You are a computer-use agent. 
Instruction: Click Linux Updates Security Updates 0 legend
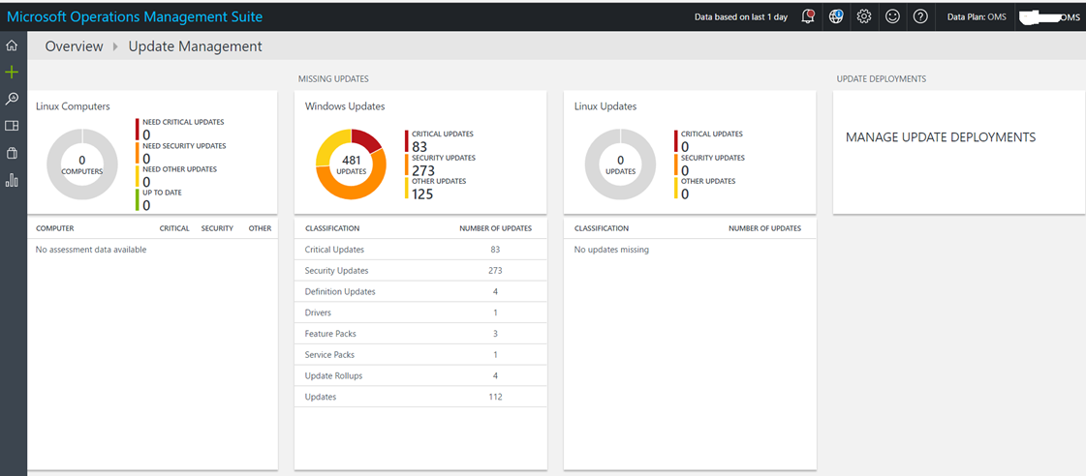(x=709, y=164)
